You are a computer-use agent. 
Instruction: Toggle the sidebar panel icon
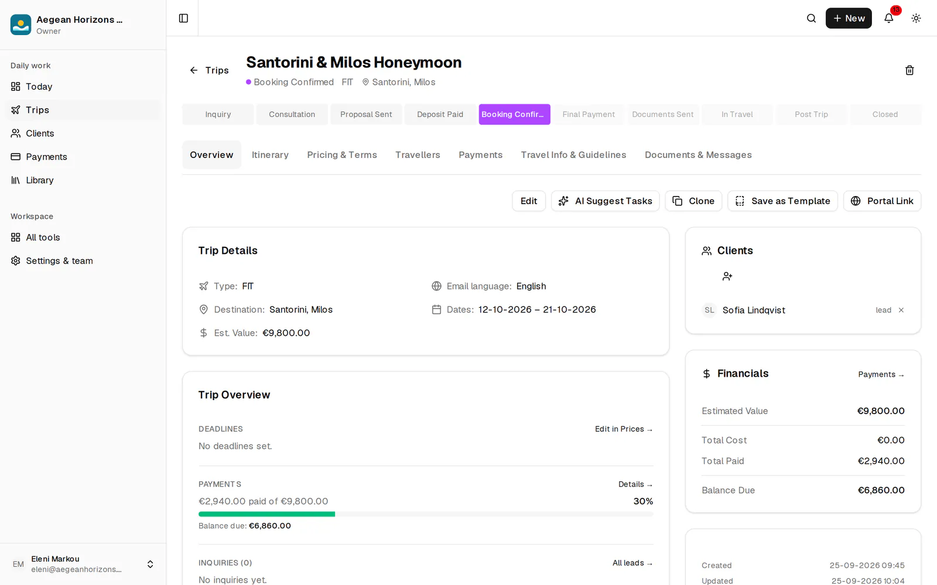183,18
